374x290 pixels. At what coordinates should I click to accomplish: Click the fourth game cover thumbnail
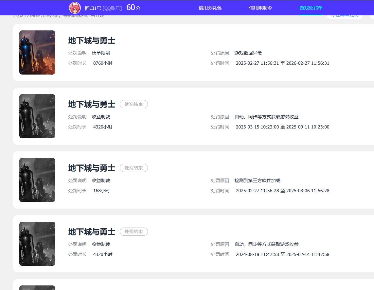pos(37,244)
